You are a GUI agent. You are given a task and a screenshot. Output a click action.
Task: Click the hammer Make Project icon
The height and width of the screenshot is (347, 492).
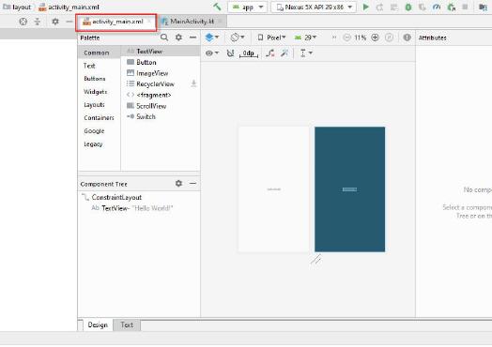click(217, 7)
